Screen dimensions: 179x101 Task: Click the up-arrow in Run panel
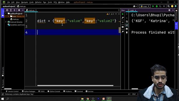coord(127,14)
